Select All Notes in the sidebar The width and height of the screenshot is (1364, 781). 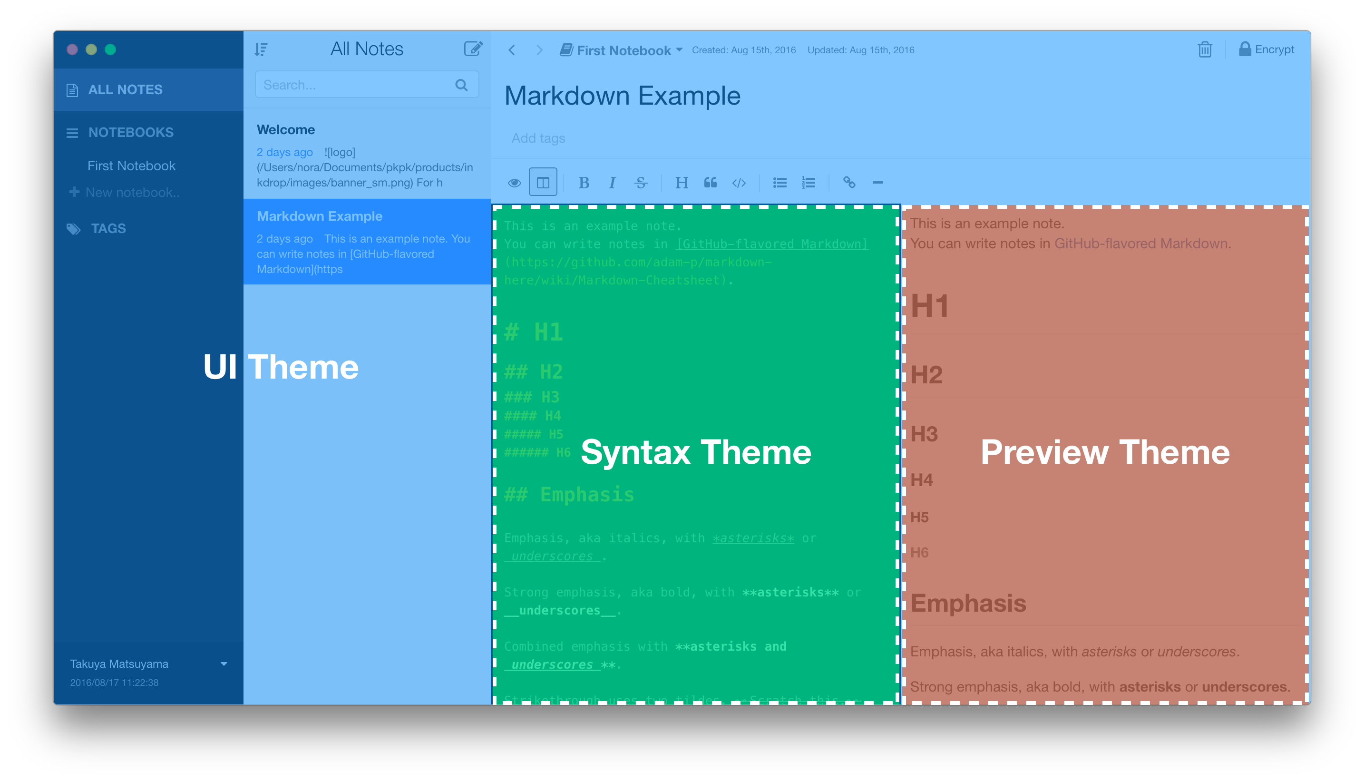[126, 89]
